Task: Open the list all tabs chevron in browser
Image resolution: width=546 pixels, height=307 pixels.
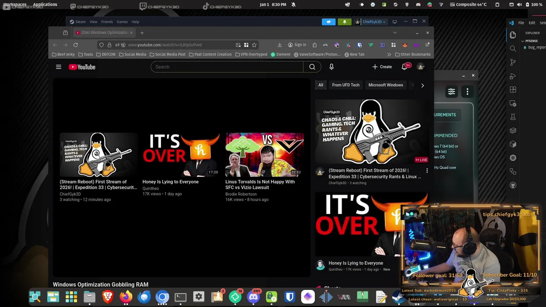Action: pyautogui.click(x=395, y=33)
